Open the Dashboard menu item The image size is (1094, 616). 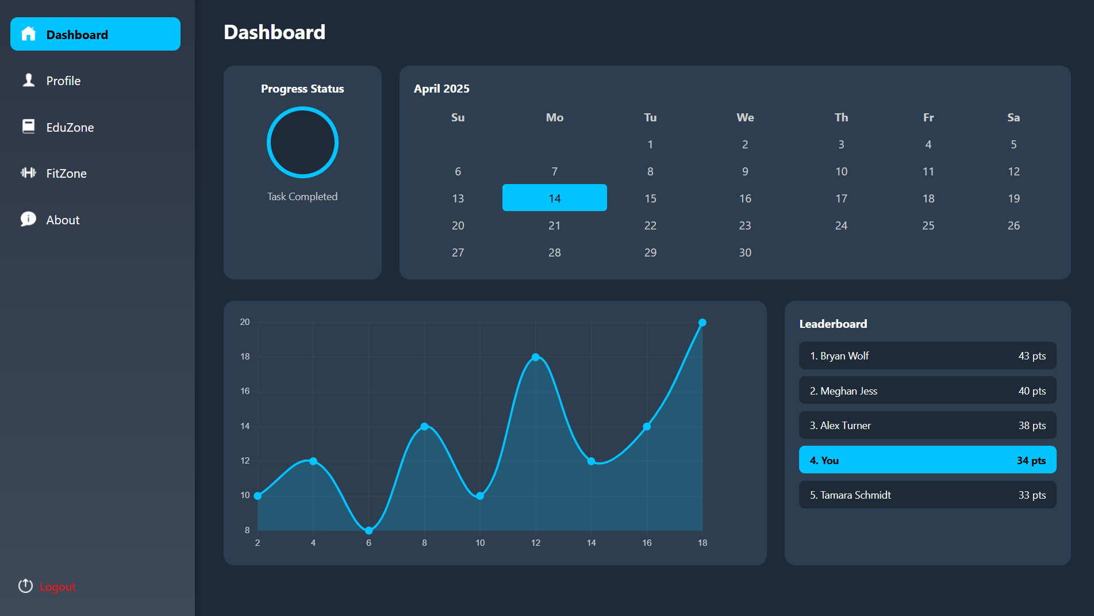coord(95,34)
